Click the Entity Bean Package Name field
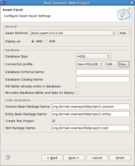The height and width of the screenshot is (166, 135). [91, 114]
